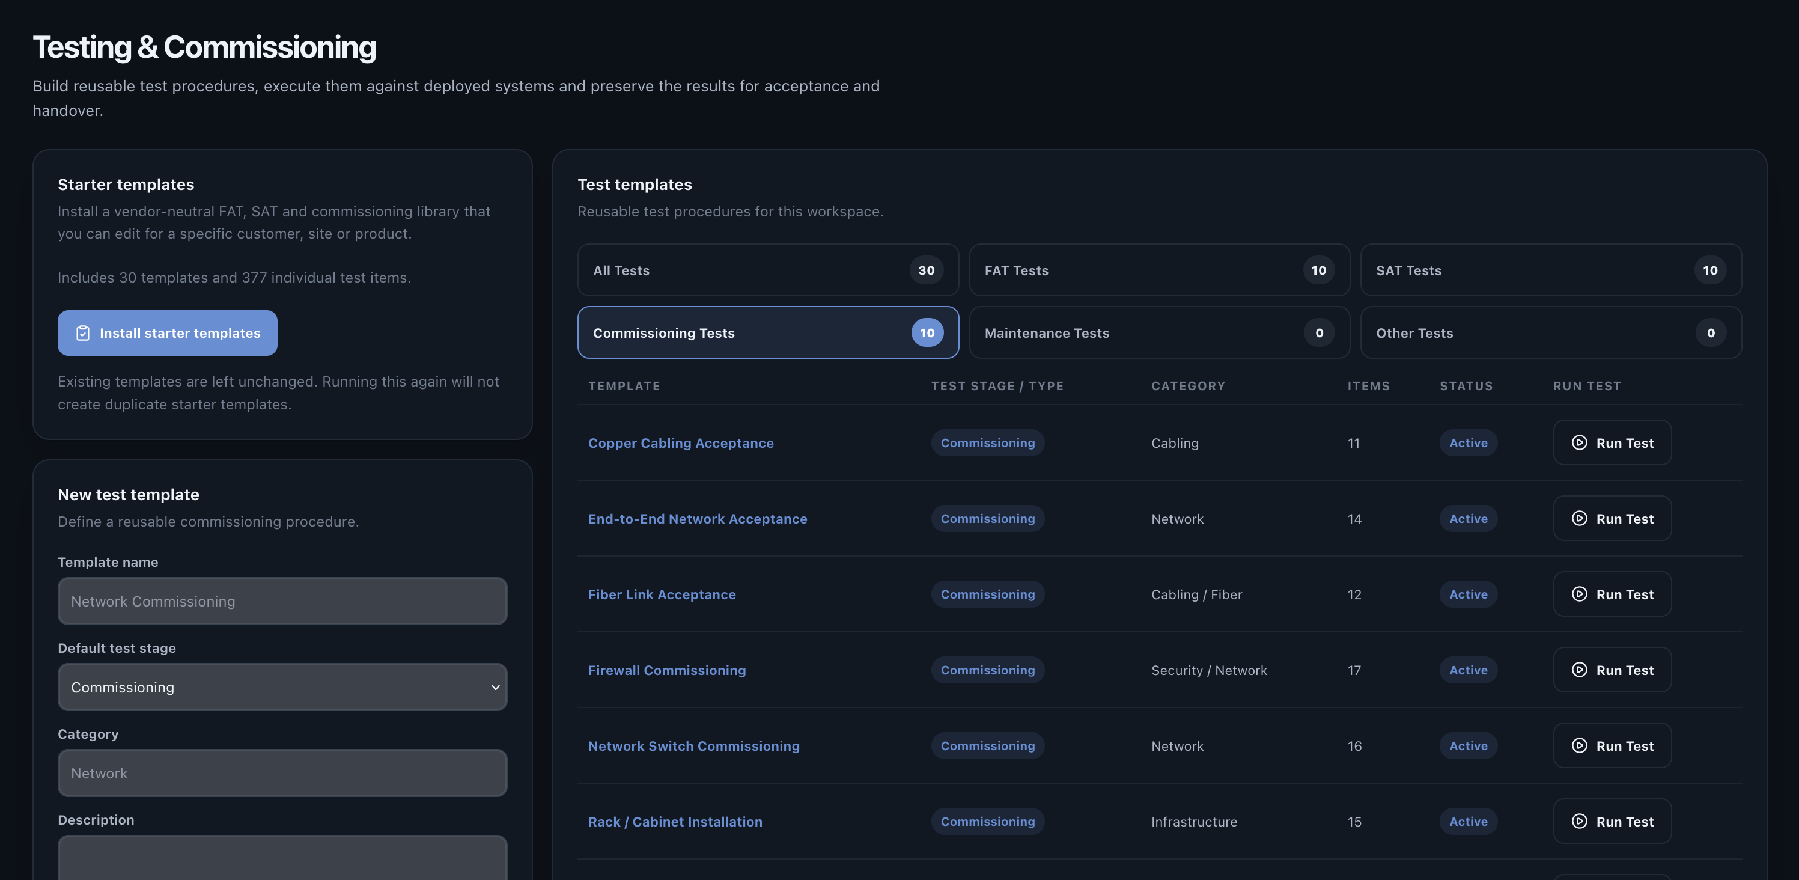Click the play icon in Network Switch Commissioning row

[x=1579, y=746]
